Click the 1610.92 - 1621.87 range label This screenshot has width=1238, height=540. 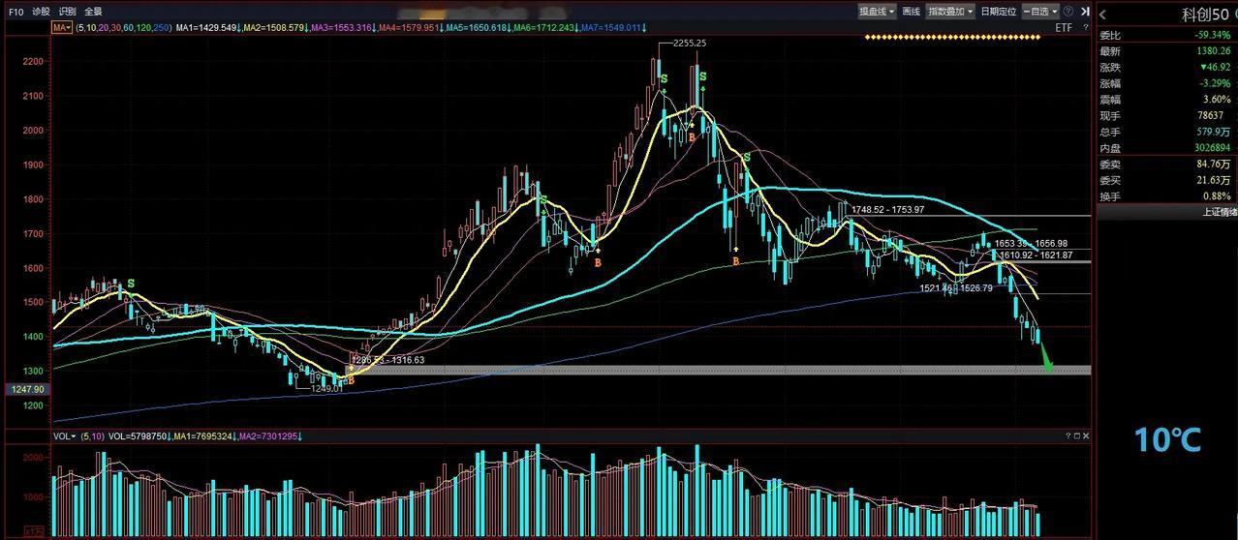1037,255
